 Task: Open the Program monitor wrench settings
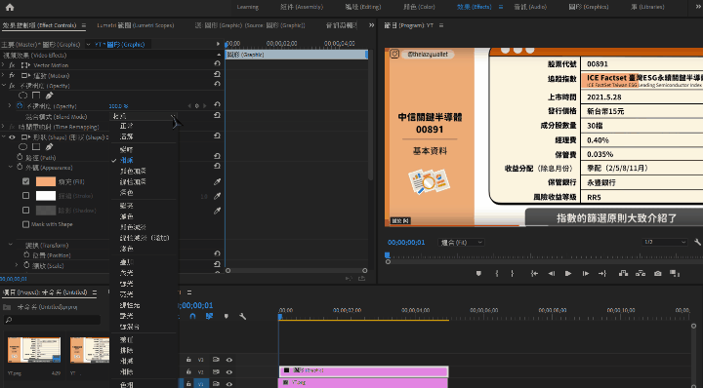[x=697, y=242]
